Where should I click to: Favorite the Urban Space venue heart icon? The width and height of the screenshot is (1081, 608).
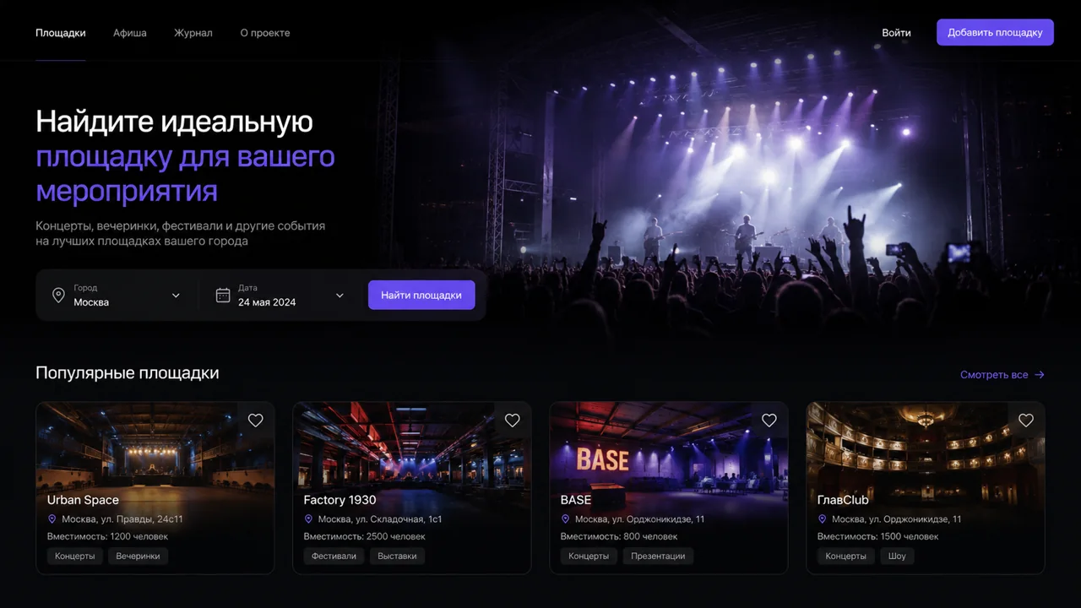point(256,420)
